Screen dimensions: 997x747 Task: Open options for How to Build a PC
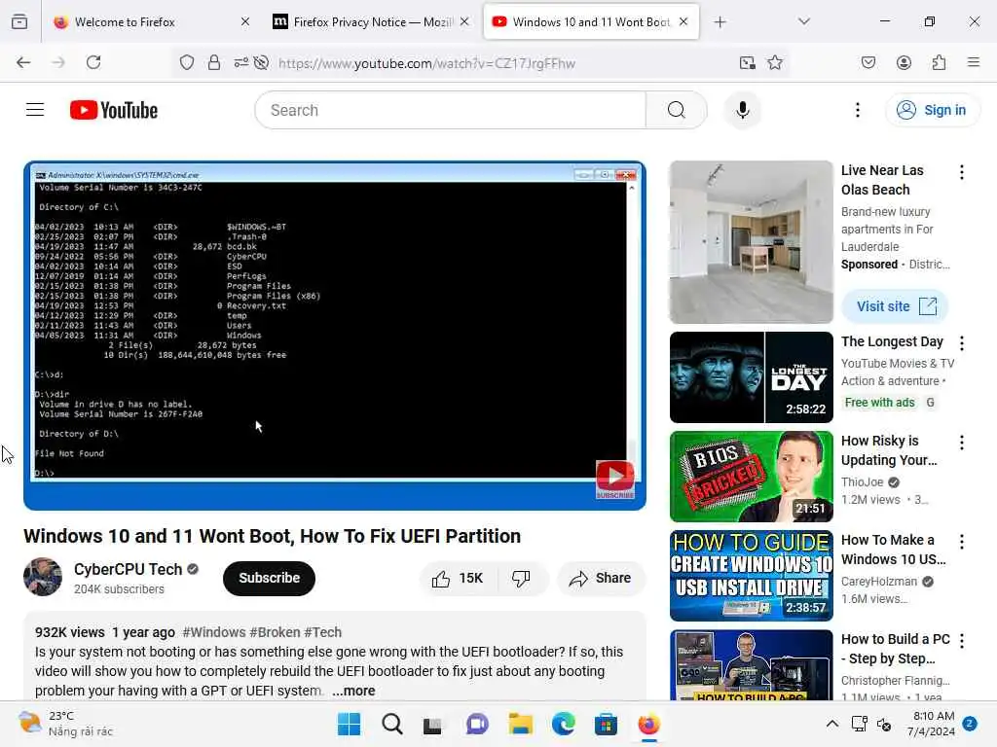[961, 641]
